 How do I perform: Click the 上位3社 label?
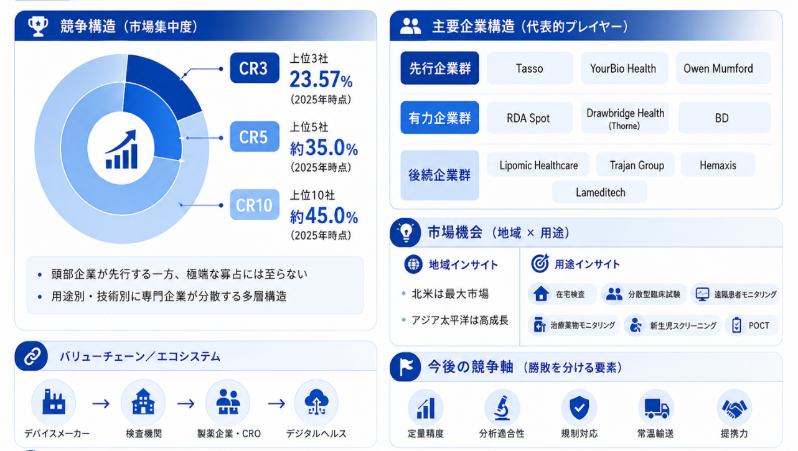tap(309, 59)
